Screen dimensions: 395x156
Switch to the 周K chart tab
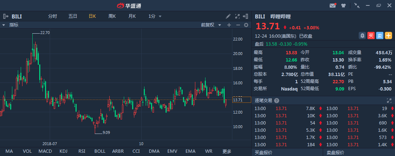[x=112, y=16]
